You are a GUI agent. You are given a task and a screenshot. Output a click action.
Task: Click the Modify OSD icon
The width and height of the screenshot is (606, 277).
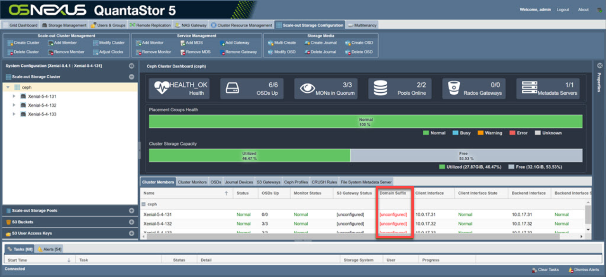coord(270,52)
